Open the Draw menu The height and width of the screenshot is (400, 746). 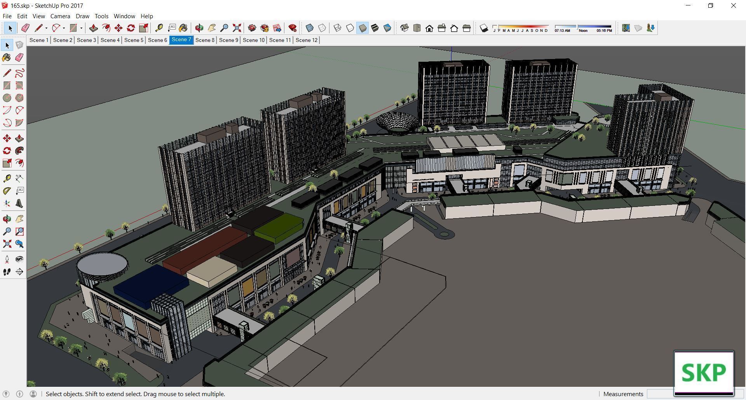82,16
